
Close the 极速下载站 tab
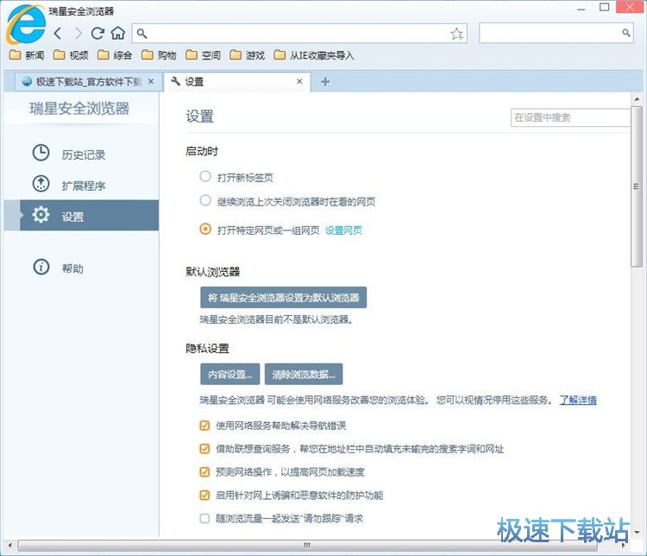[x=151, y=81]
